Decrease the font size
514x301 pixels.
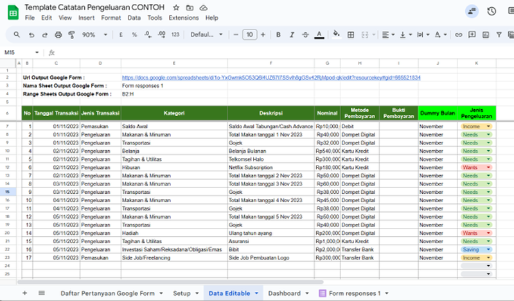pyautogui.click(x=236, y=35)
